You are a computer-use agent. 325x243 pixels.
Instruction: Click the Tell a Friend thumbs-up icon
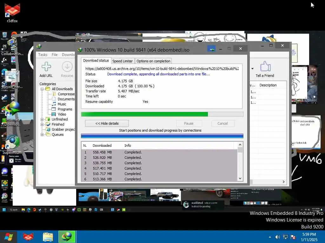click(265, 66)
